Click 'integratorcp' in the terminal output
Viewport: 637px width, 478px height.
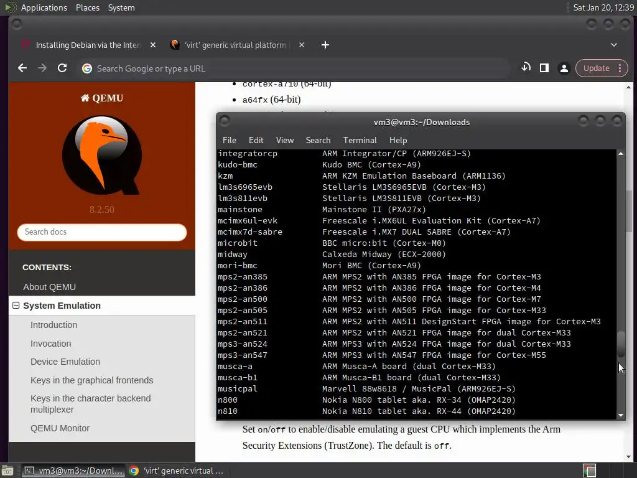pyautogui.click(x=248, y=154)
